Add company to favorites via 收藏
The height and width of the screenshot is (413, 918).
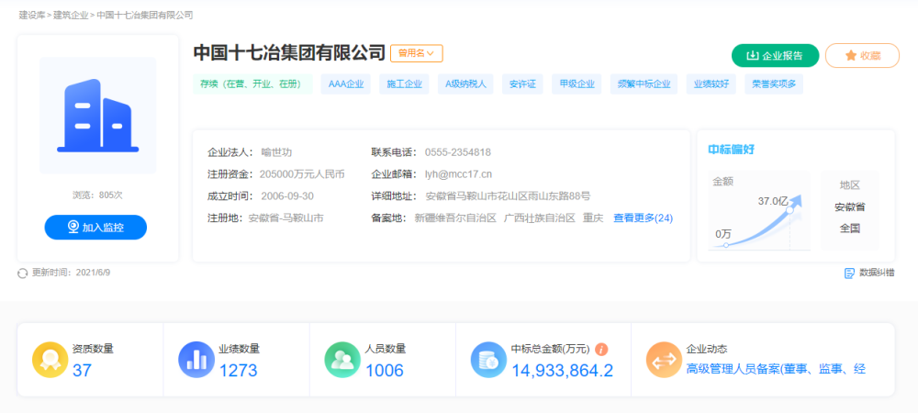click(862, 56)
